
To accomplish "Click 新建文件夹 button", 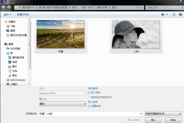I will click(23, 15).
